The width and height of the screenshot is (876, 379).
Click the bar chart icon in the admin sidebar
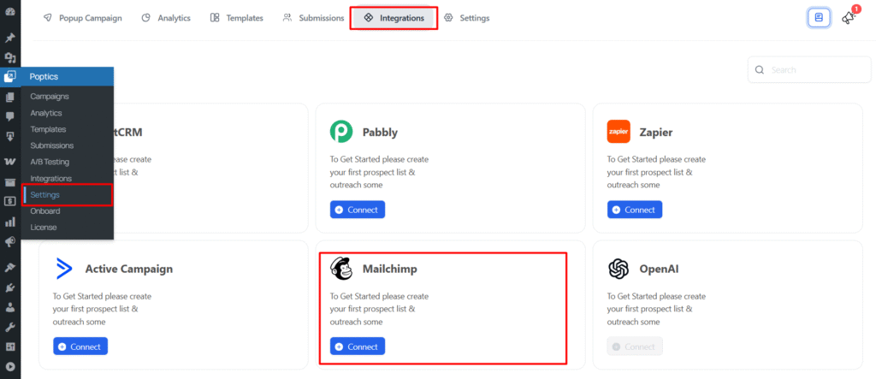coord(9,222)
